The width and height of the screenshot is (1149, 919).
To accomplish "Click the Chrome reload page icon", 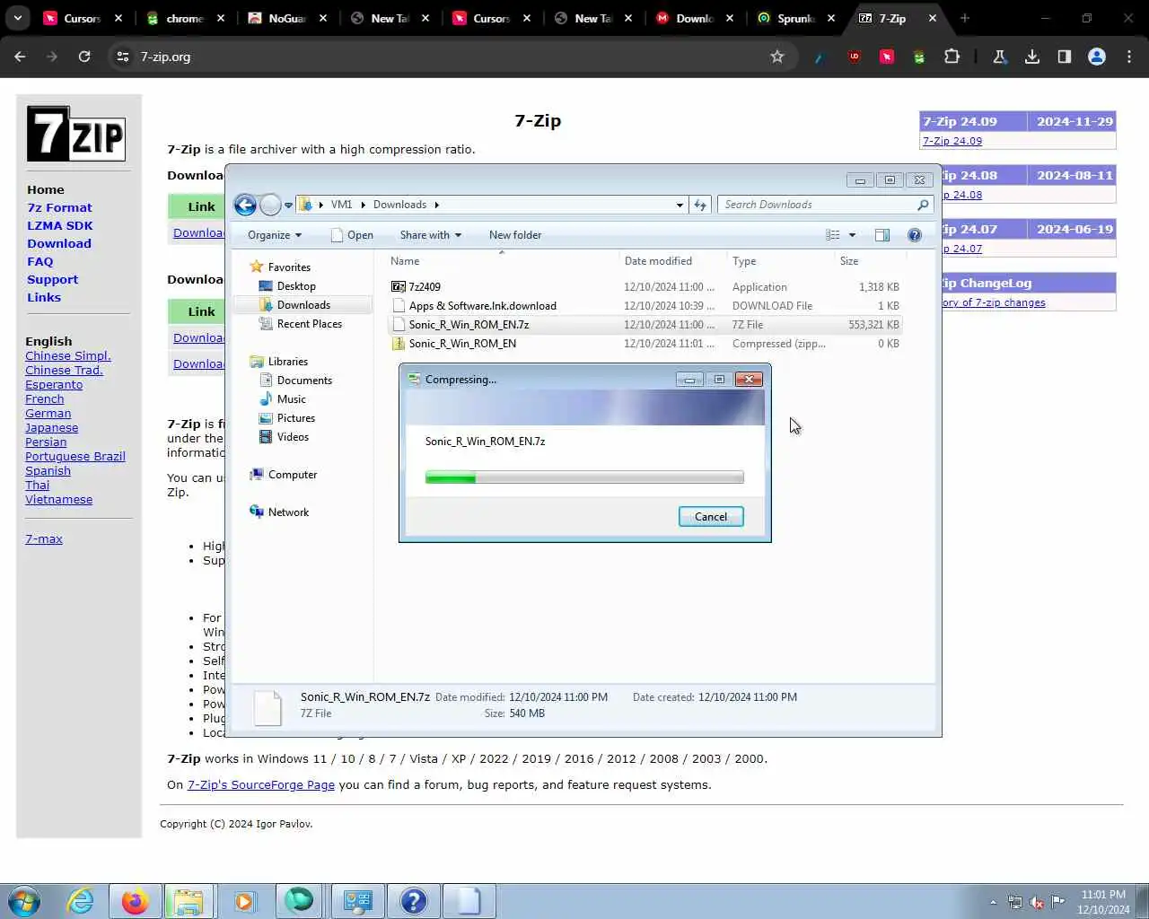I will click(84, 57).
